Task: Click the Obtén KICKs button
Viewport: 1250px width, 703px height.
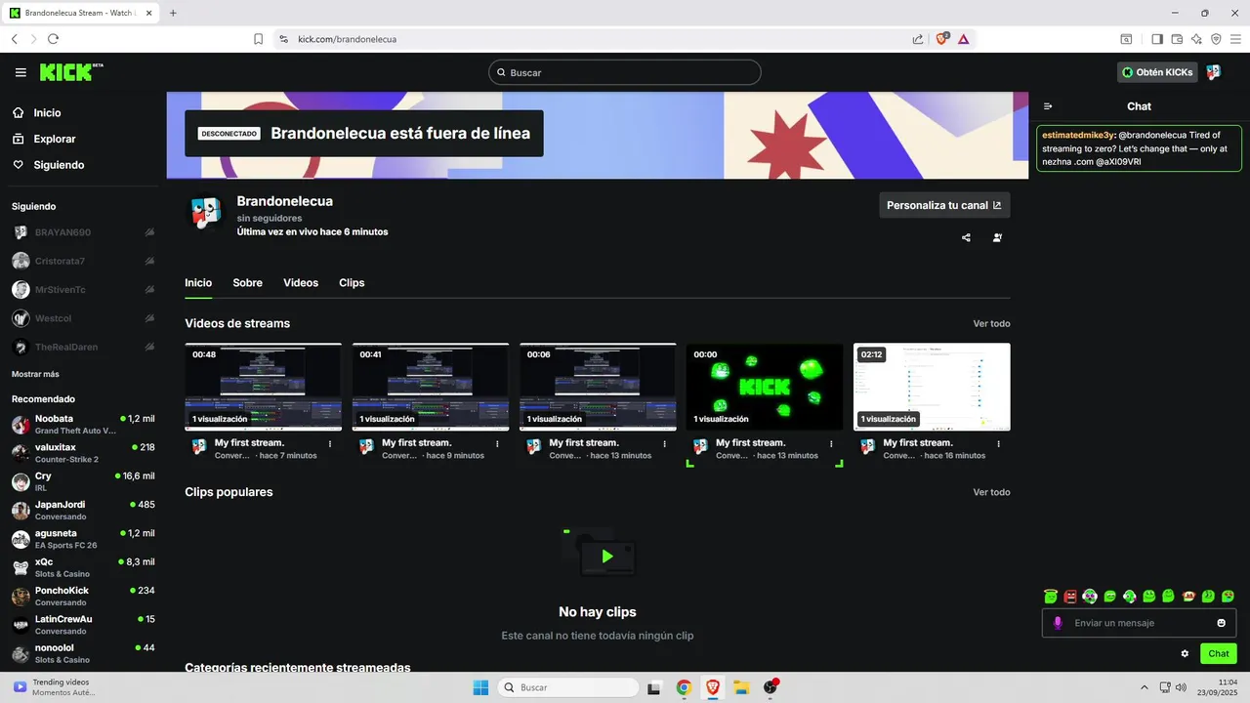Action: (1158, 72)
